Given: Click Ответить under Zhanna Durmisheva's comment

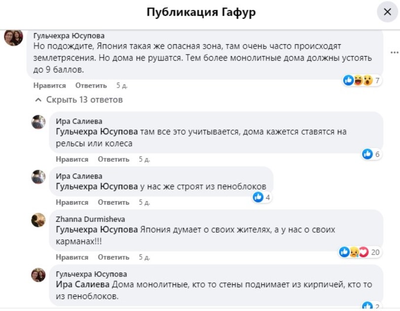Looking at the screenshot, I should point(113,257).
